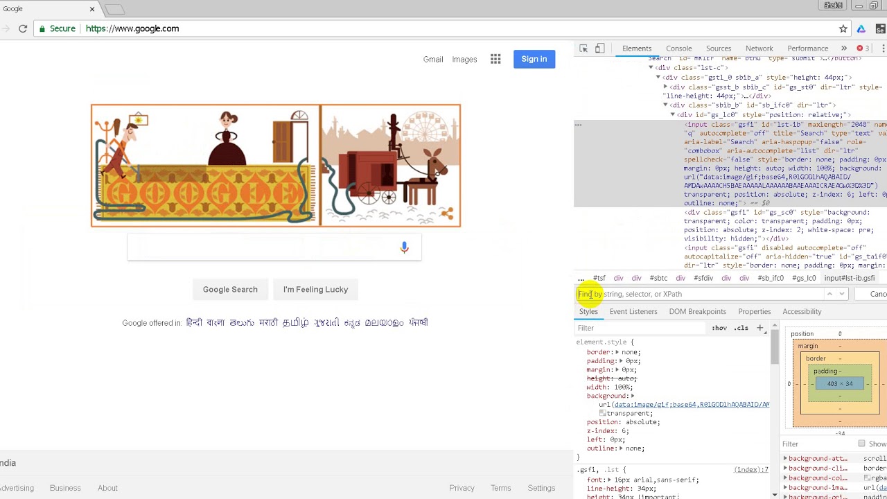Jump to previous search result with the up arrow
Image resolution: width=887 pixels, height=499 pixels.
click(x=829, y=294)
